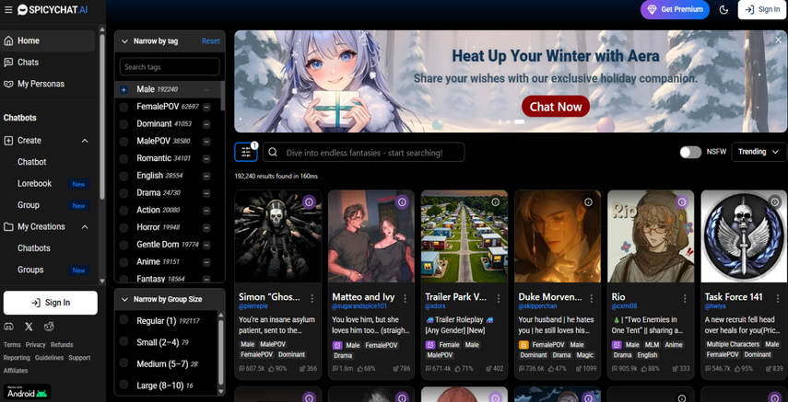
Task: Open options menu on Rio card
Action: click(x=685, y=298)
